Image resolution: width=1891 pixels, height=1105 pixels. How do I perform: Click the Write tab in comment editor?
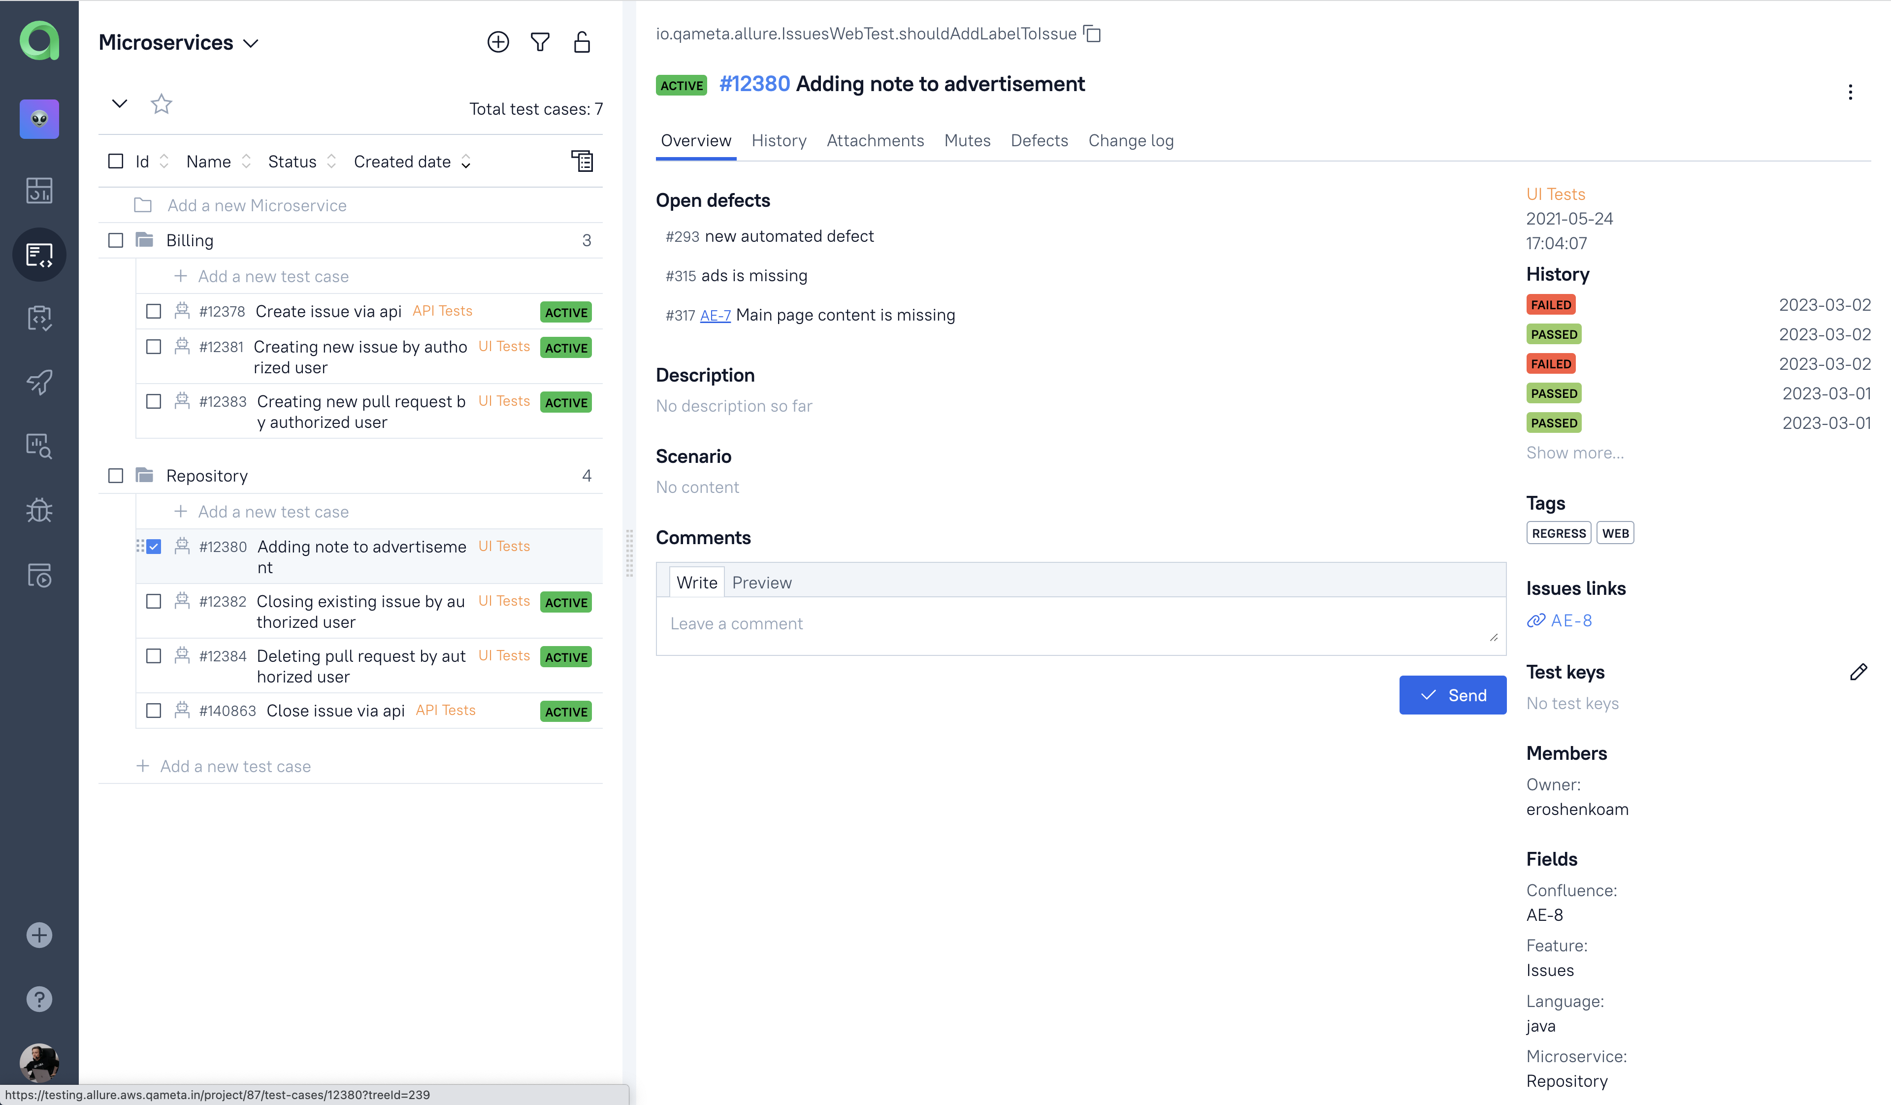(x=697, y=582)
